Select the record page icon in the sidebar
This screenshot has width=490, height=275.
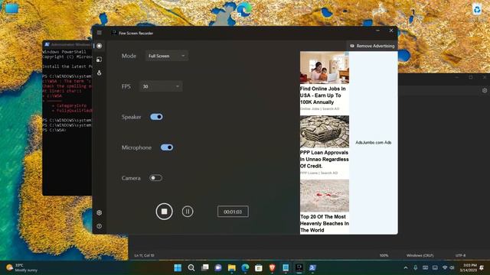pos(99,46)
